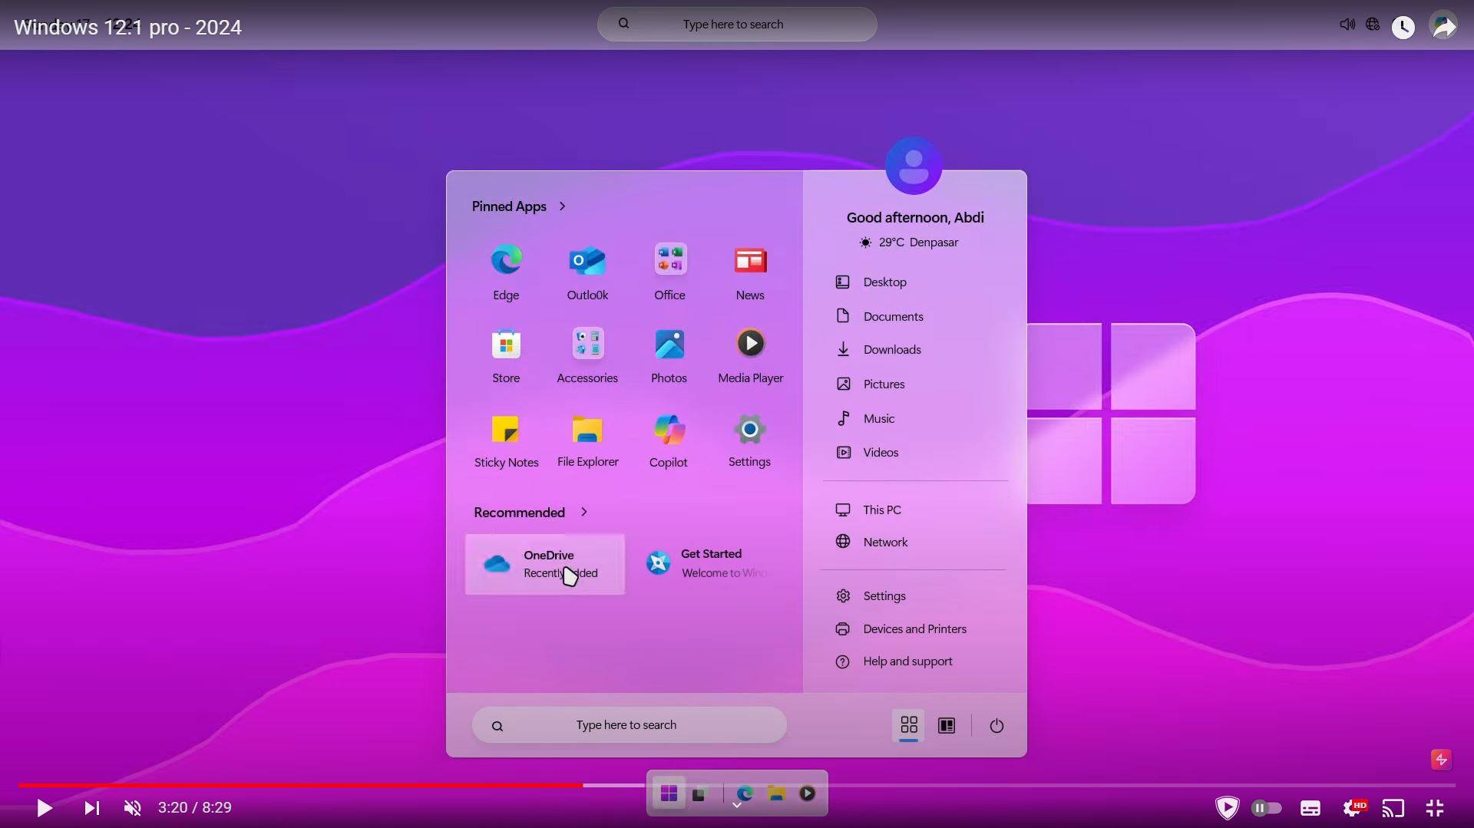The image size is (1474, 828).
Task: Open the Sticky Notes app icon
Action: tap(506, 430)
